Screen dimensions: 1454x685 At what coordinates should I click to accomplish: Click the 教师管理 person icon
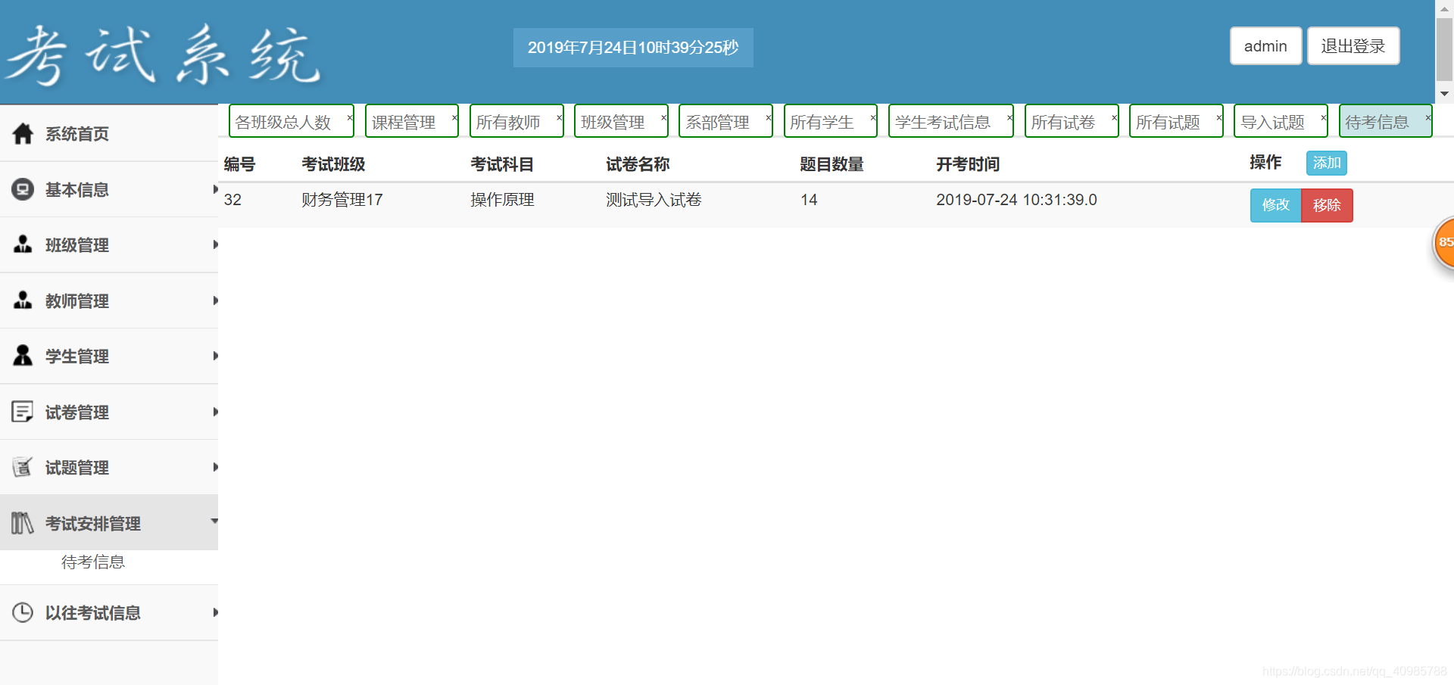click(x=23, y=300)
